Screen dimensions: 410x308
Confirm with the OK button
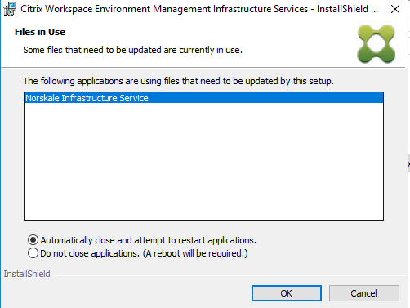pos(287,293)
